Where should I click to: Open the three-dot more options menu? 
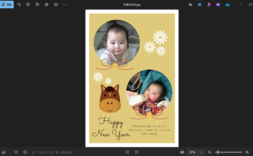click(65, 5)
